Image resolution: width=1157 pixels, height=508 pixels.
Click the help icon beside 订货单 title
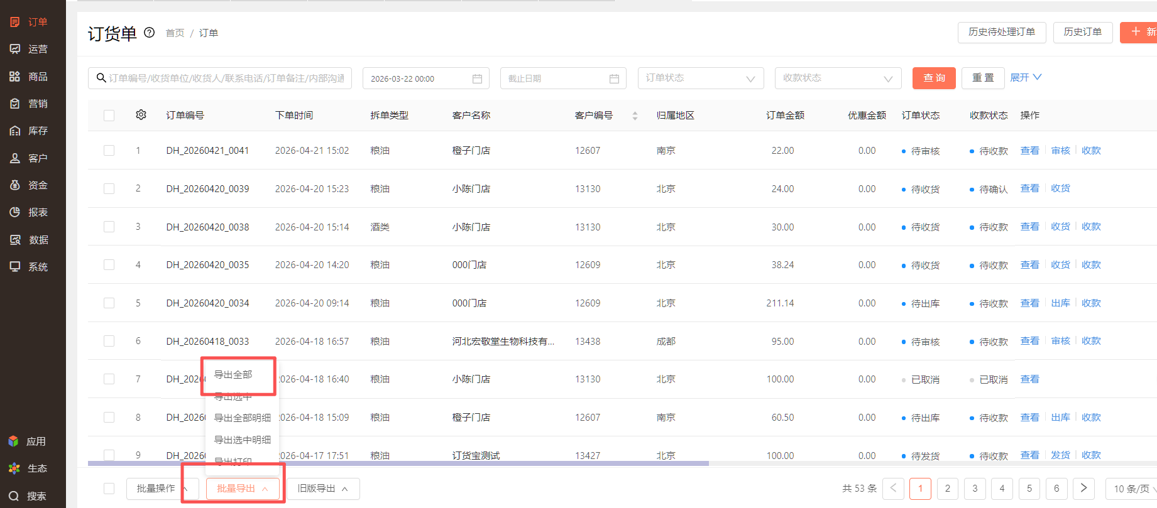point(149,33)
